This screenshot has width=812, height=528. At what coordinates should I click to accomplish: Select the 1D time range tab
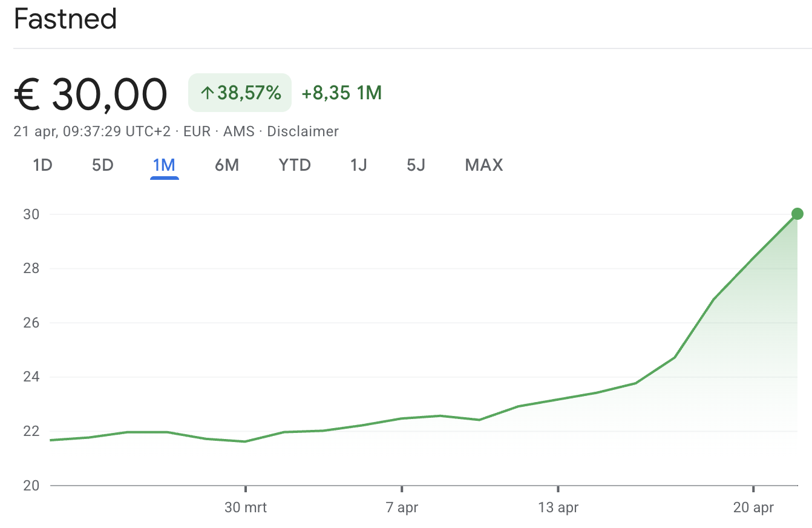pos(42,165)
